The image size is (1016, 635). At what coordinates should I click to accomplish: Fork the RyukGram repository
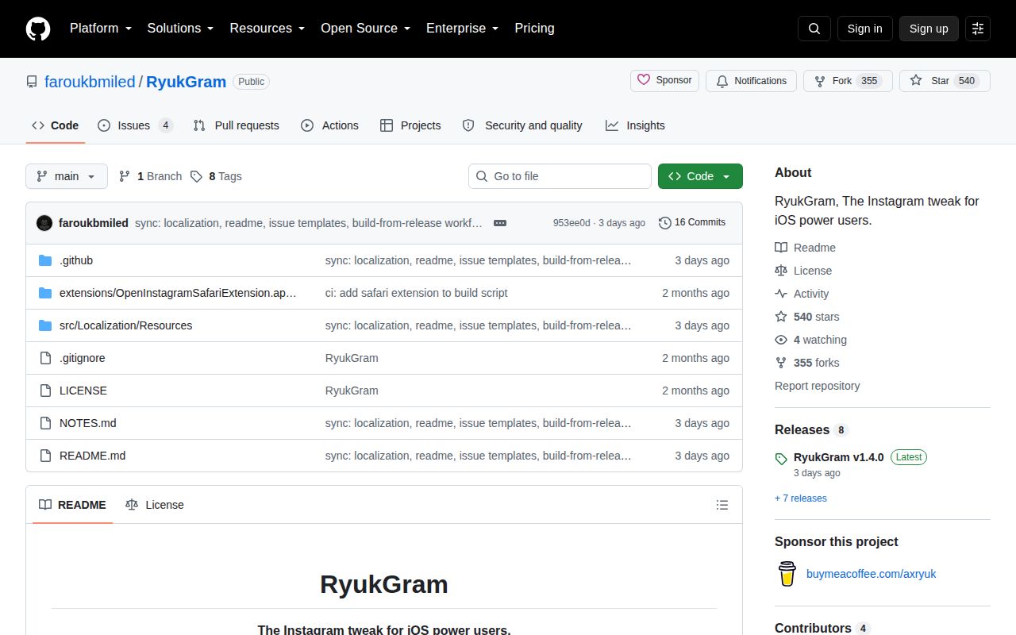pyautogui.click(x=848, y=81)
